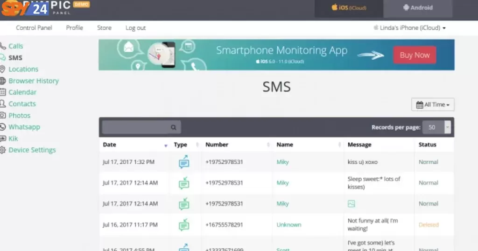Click the Smartphone Monitoring App banner title

pos(281,50)
